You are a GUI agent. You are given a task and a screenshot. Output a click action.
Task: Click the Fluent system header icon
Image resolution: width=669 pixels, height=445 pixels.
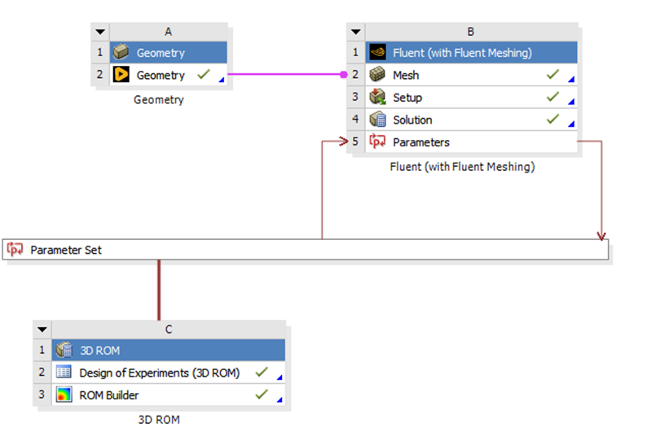click(x=377, y=53)
